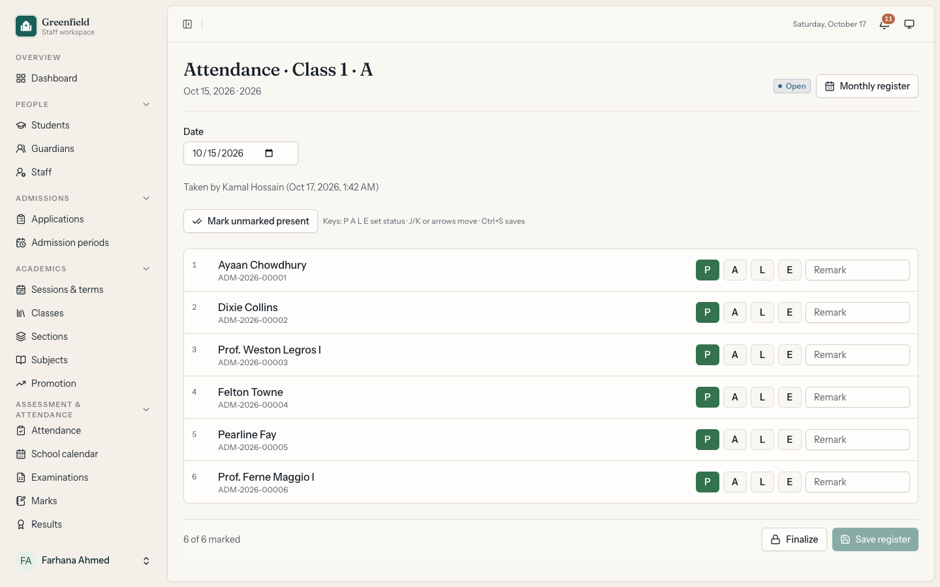Click the monitor display theme icon
The image size is (940, 587).
[909, 24]
